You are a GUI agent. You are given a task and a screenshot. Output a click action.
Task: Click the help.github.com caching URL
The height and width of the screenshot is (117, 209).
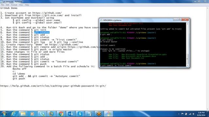53,86
